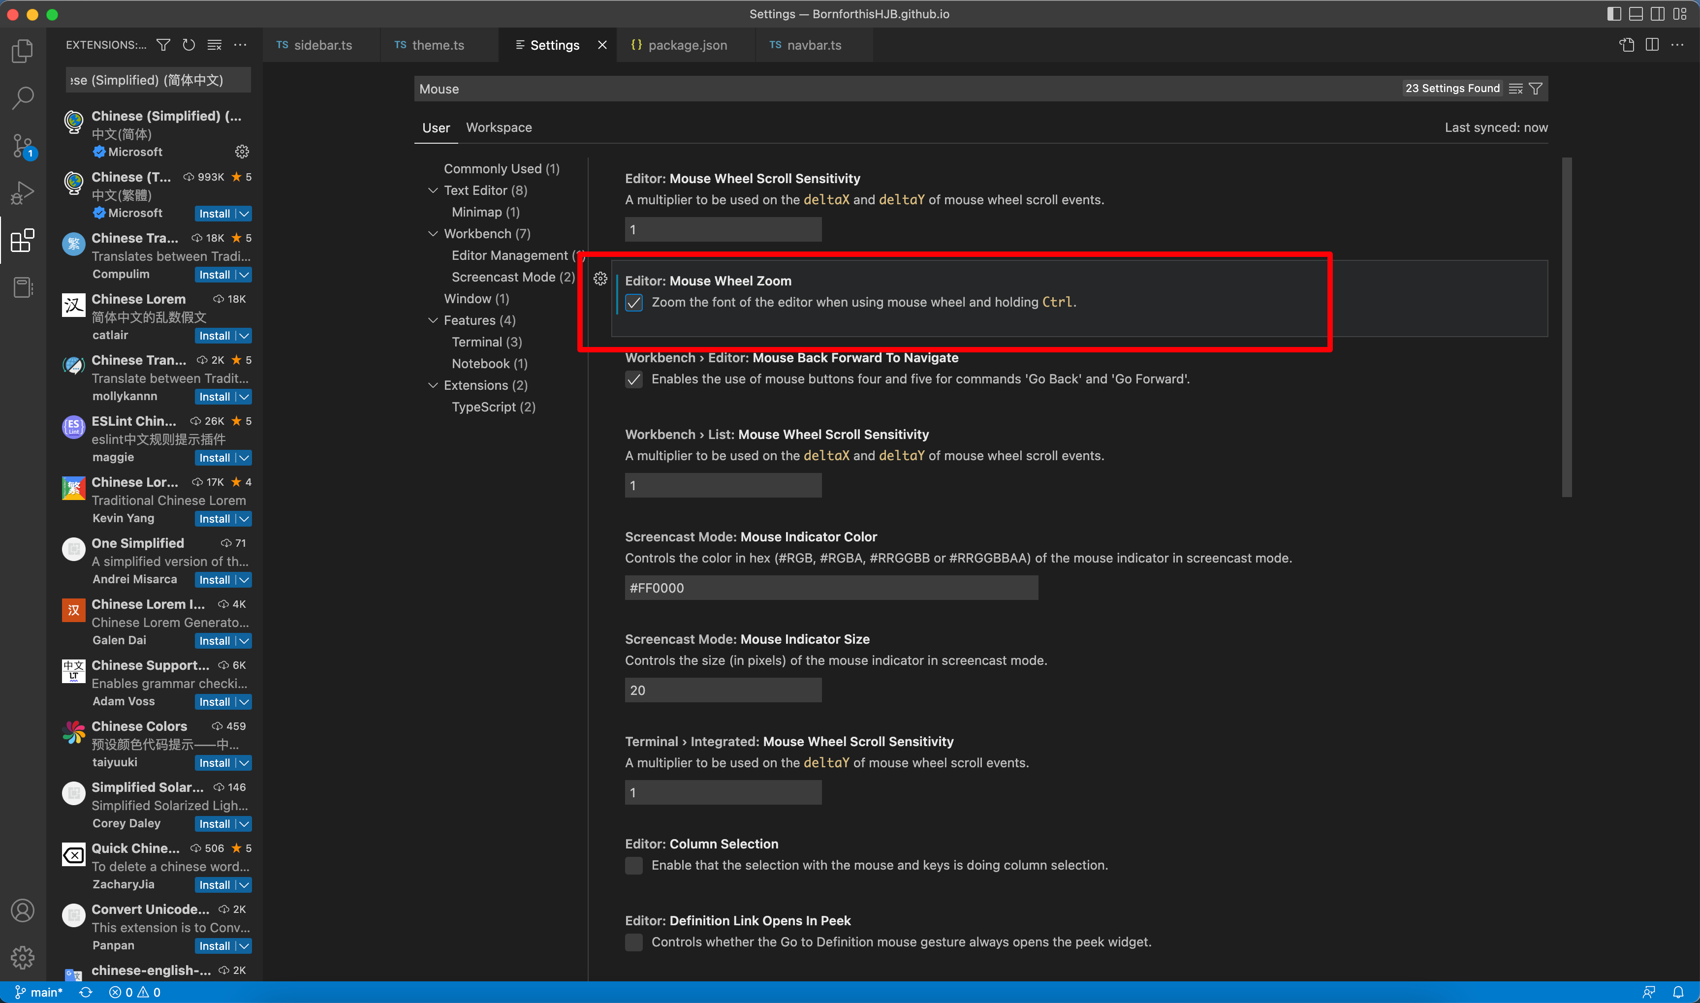Open the Extensions view icon
This screenshot has width=1700, height=1003.
coord(22,240)
